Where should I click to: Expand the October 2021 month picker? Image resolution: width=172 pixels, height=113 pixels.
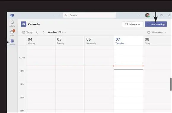(57, 32)
